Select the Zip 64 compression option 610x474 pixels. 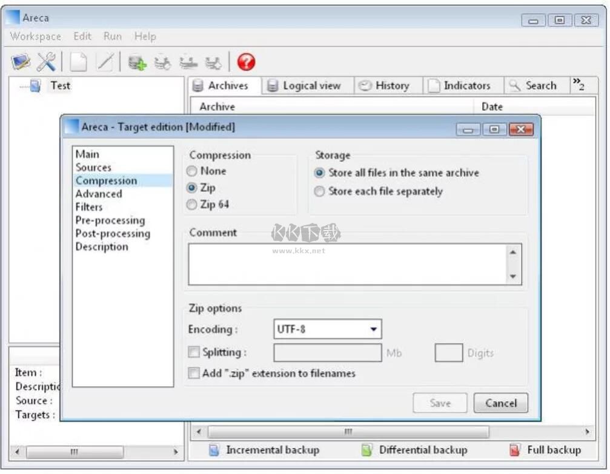(x=191, y=205)
